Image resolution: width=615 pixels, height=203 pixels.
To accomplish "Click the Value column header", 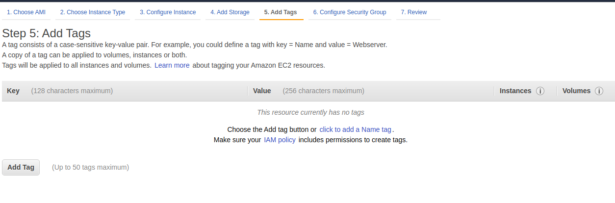I will (262, 91).
